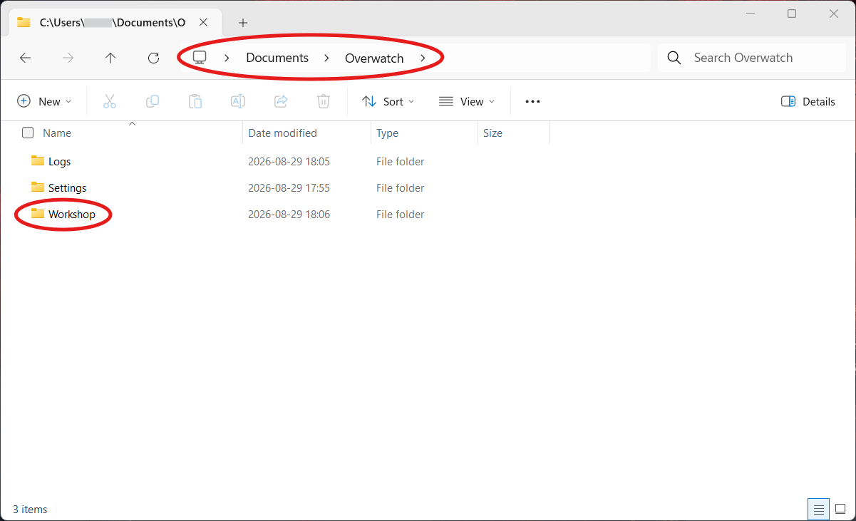Screen dimensions: 856x521
Task: Click the Documents breadcrumb
Action: [x=277, y=58]
